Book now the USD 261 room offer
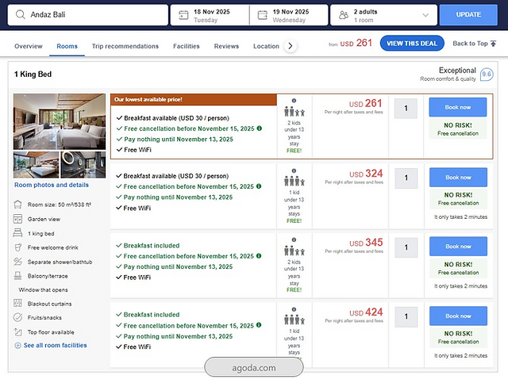This screenshot has height=383, width=508. pos(458,107)
